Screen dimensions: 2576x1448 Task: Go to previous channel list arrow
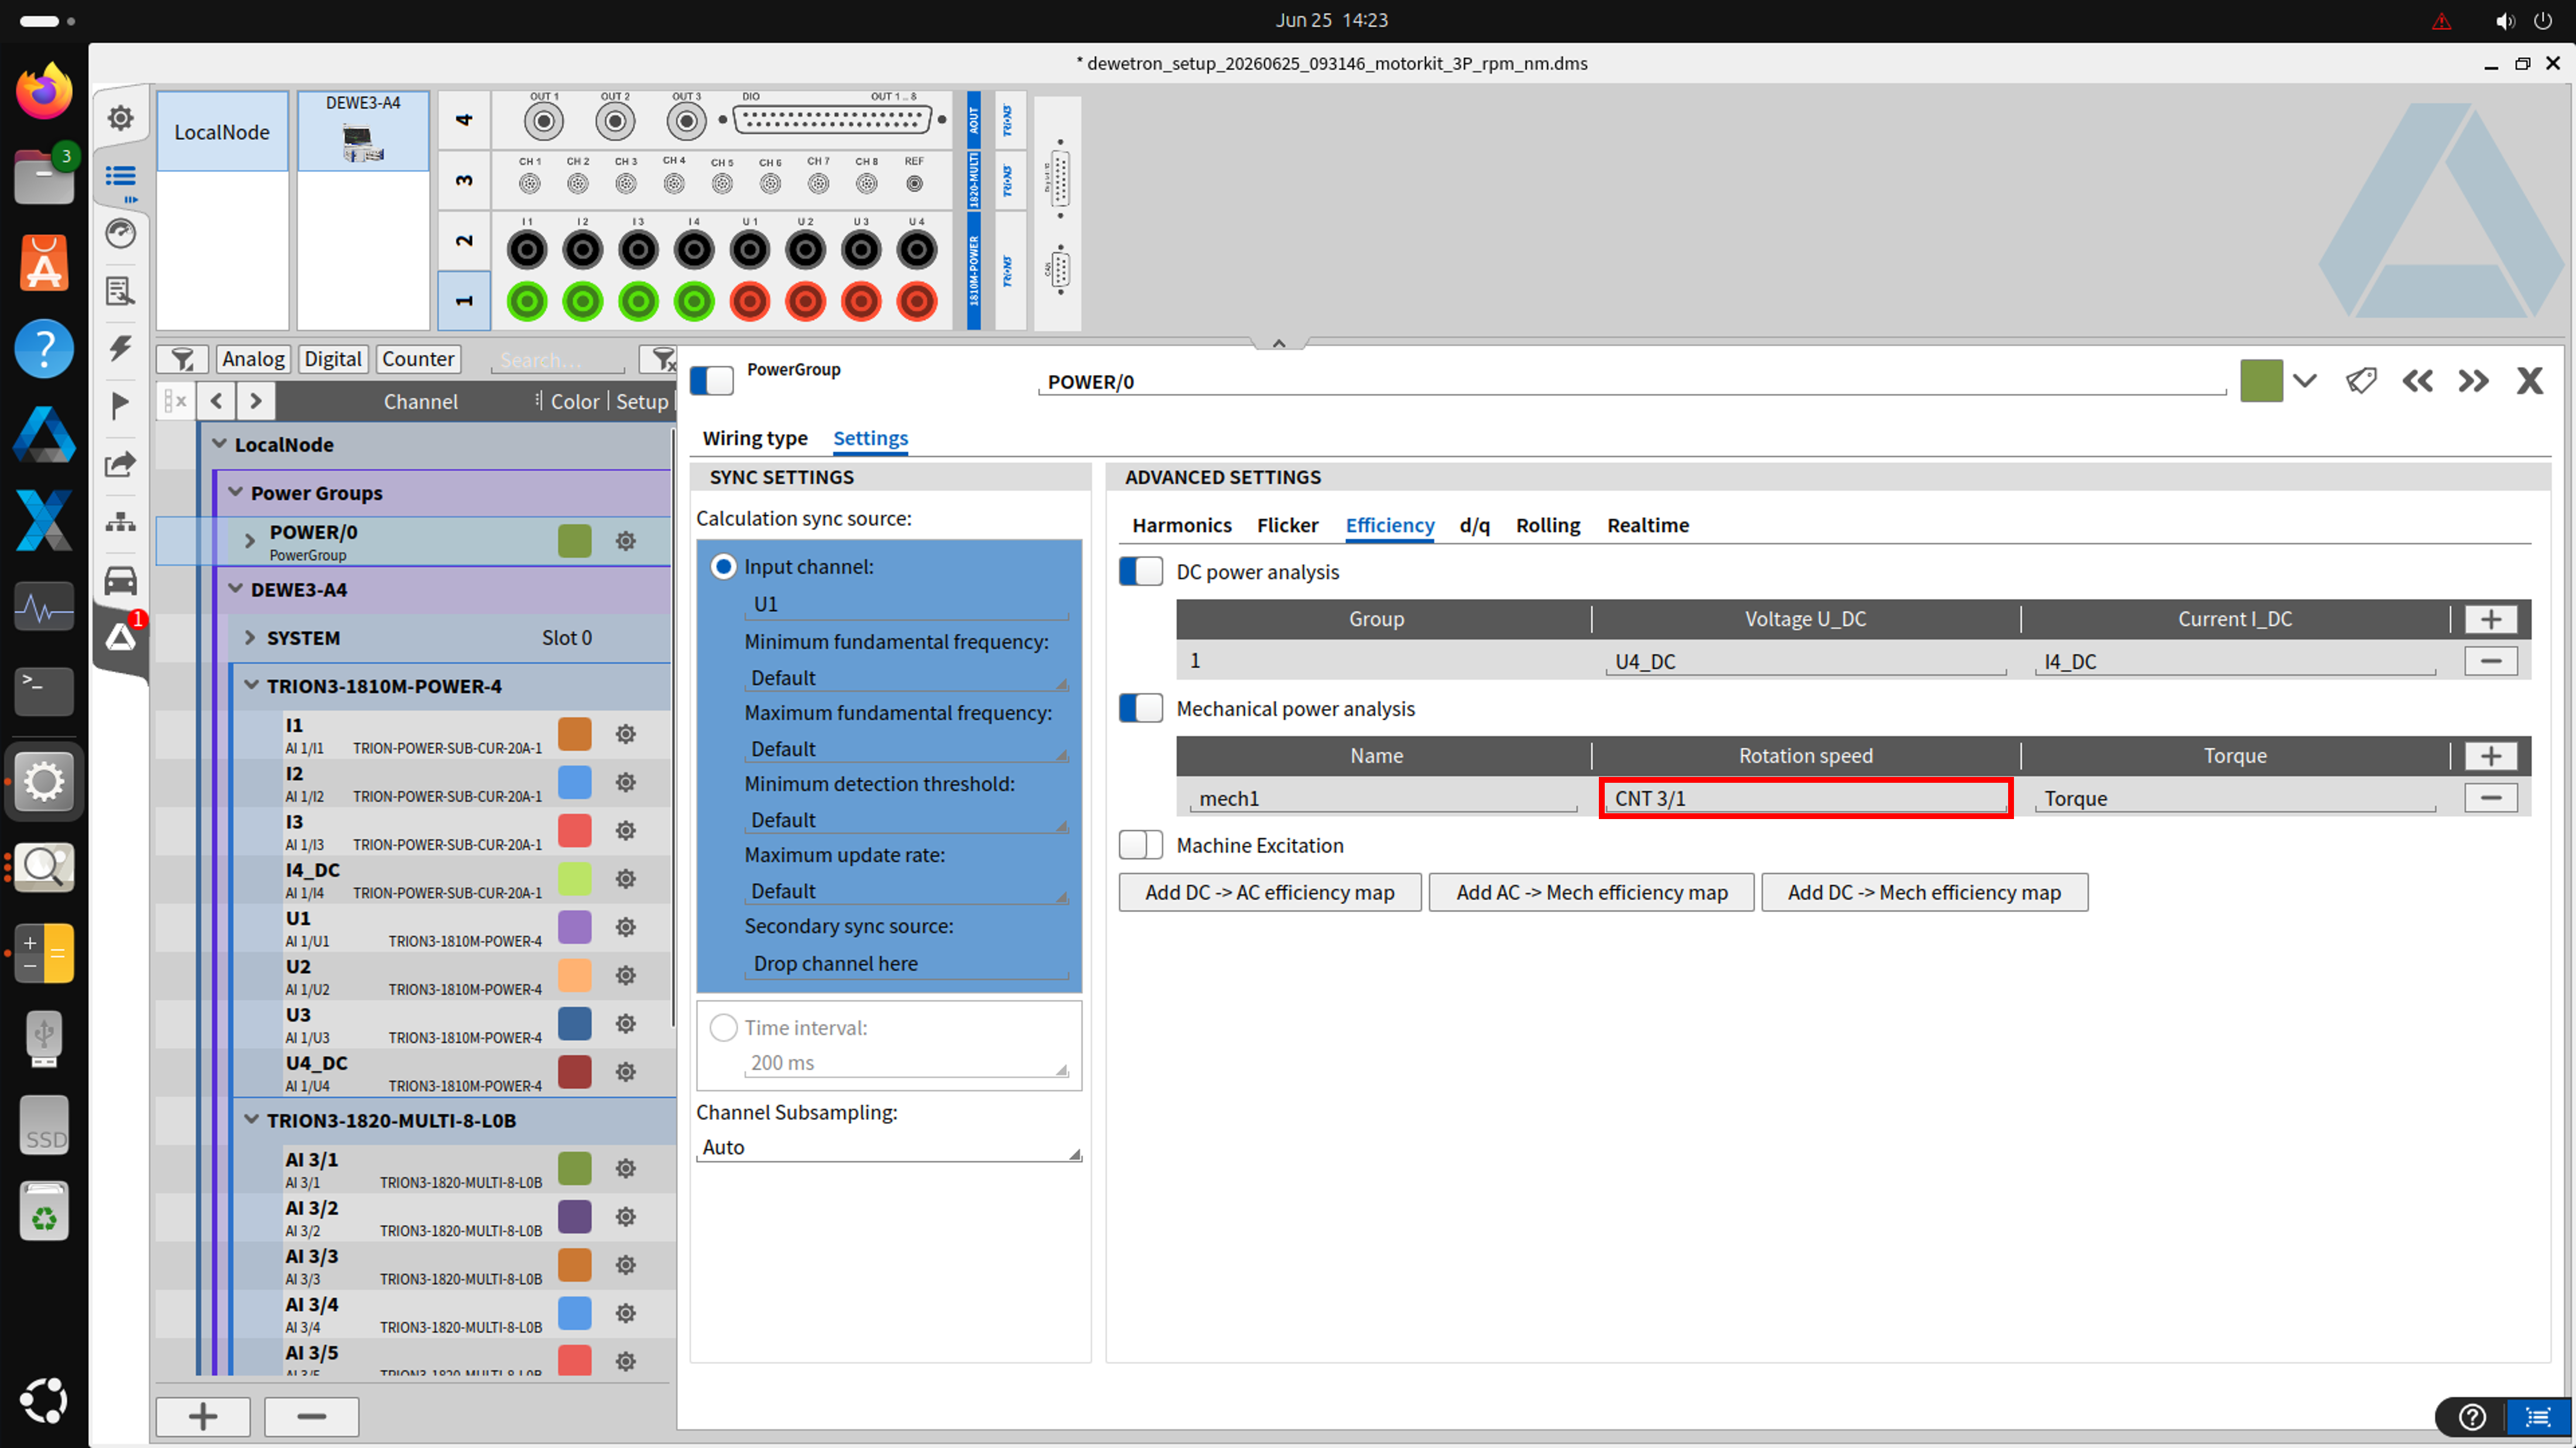tap(217, 402)
